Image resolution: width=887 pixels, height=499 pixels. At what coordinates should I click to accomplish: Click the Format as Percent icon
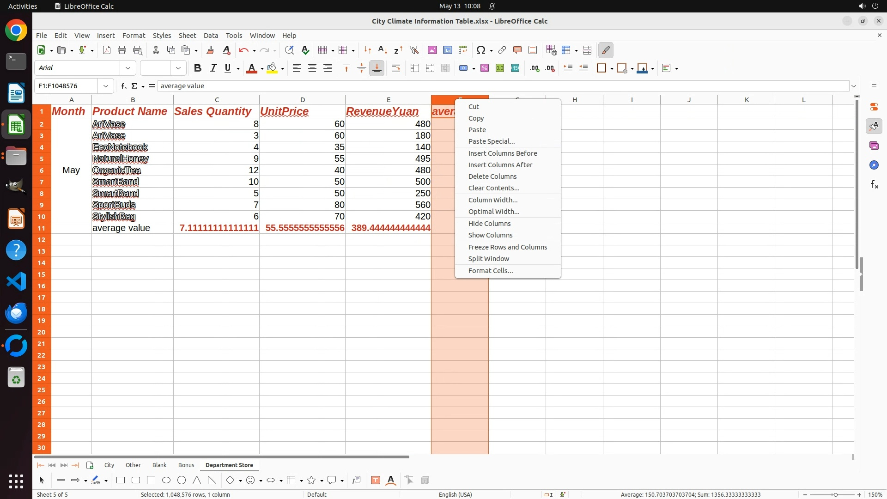[x=484, y=68]
